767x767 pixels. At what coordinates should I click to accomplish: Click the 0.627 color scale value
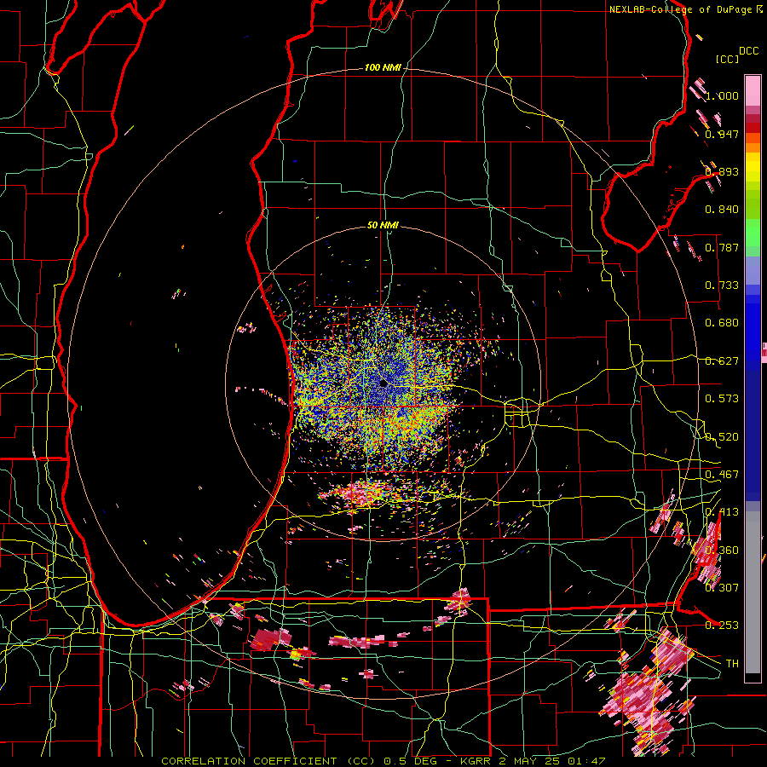coord(722,361)
